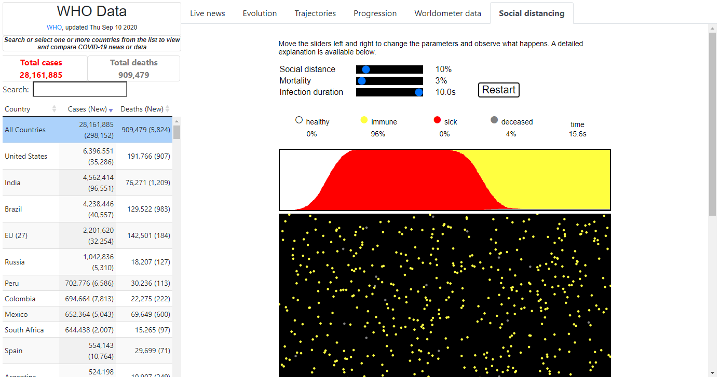Click the Mortality slider handle
This screenshot has height=377, width=720.
pyautogui.click(x=362, y=81)
